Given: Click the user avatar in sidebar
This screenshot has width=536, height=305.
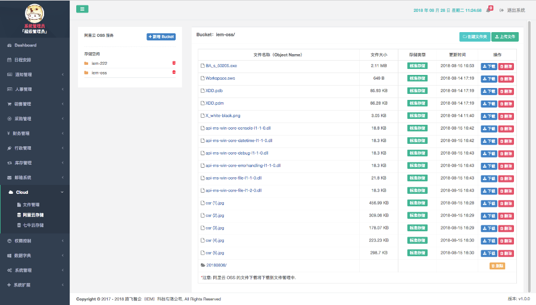Looking at the screenshot, I should coord(35,13).
